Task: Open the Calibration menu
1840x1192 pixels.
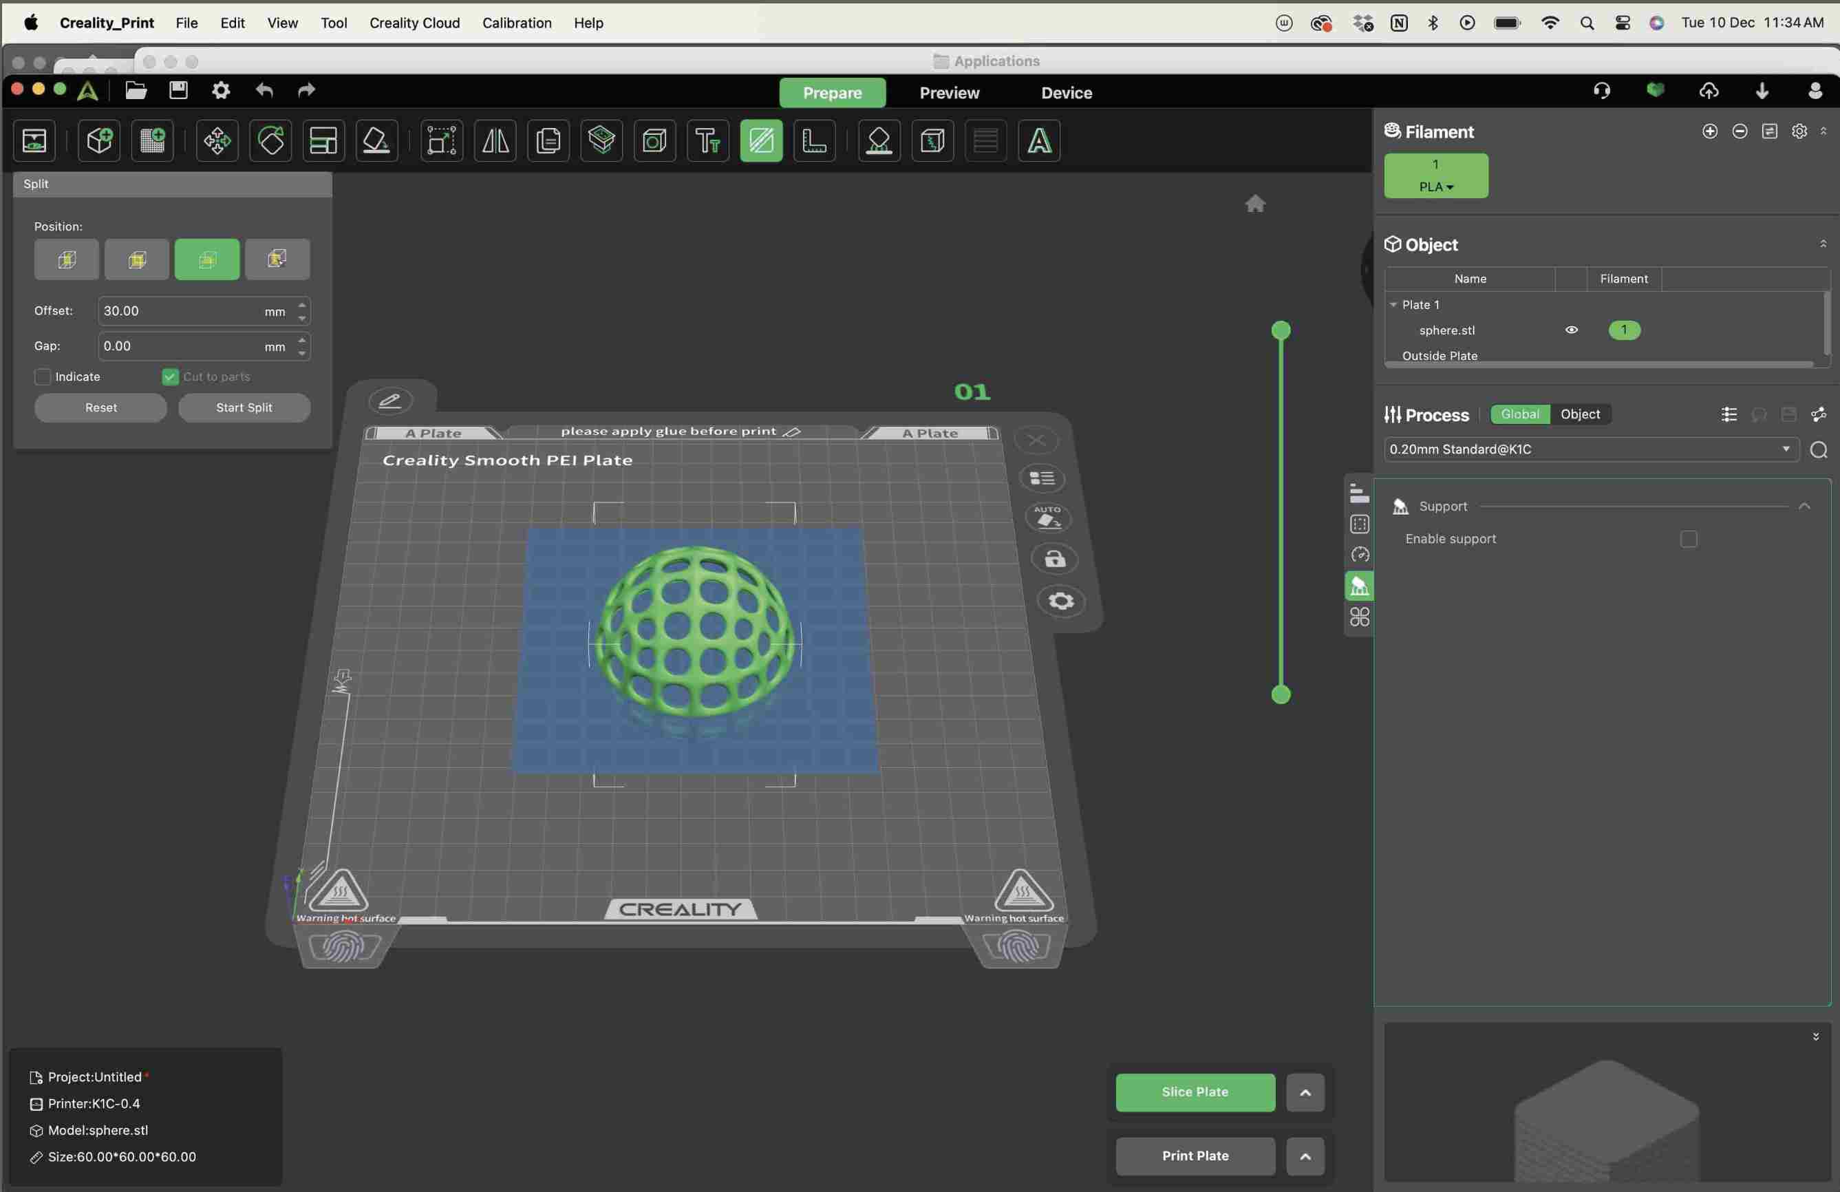Action: 517,23
